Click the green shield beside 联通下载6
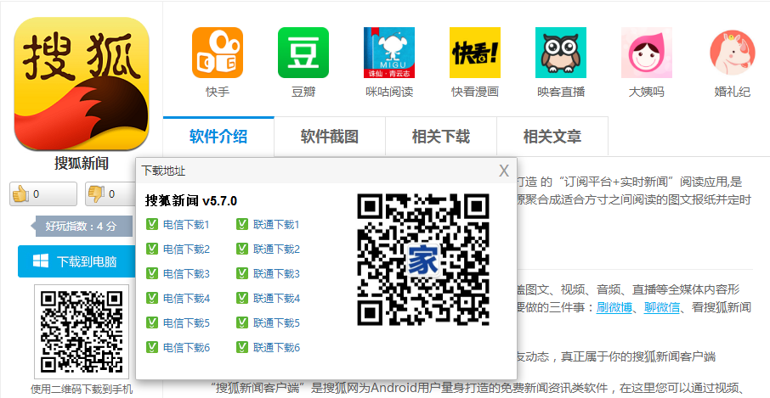This screenshot has height=398, width=770. (242, 348)
